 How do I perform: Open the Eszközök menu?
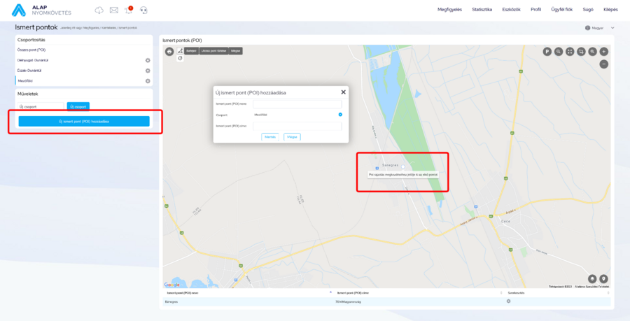tap(511, 10)
